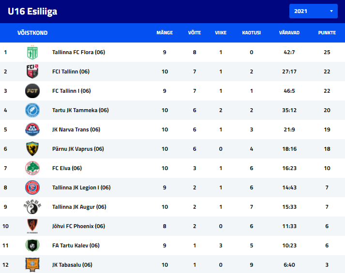345x273 pixels.
Task: Open the 2021 season dropdown
Action: [x=314, y=11]
